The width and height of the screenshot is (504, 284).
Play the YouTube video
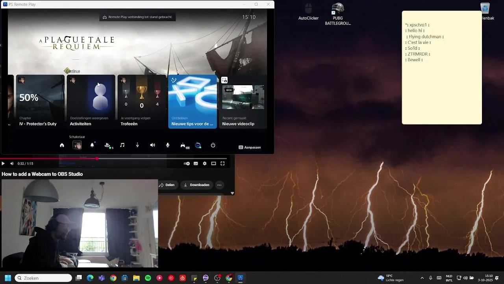click(x=3, y=163)
